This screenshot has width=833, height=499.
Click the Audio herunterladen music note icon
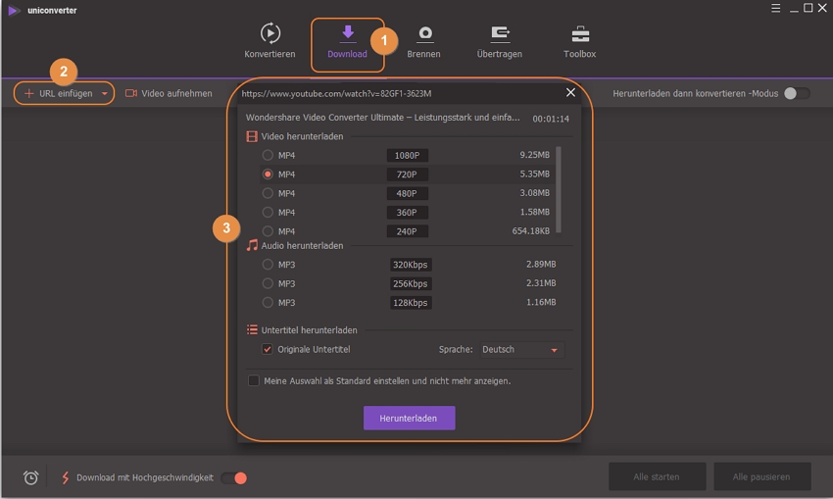(x=252, y=245)
